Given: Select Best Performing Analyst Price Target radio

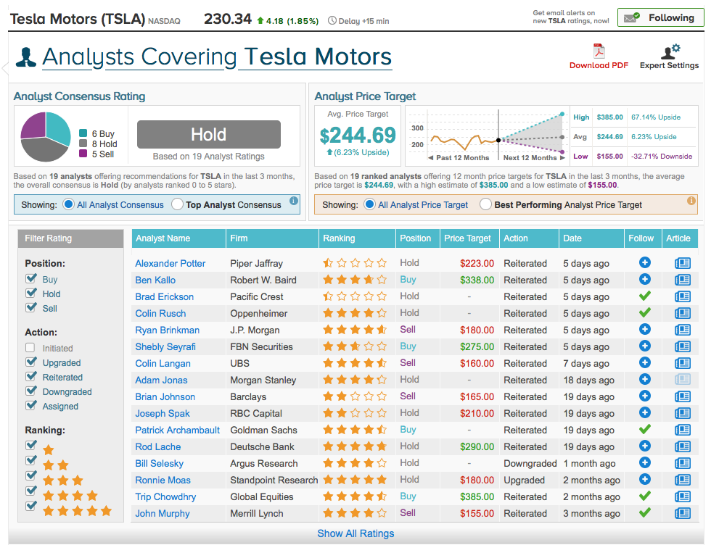Looking at the screenshot, I should tap(485, 204).
